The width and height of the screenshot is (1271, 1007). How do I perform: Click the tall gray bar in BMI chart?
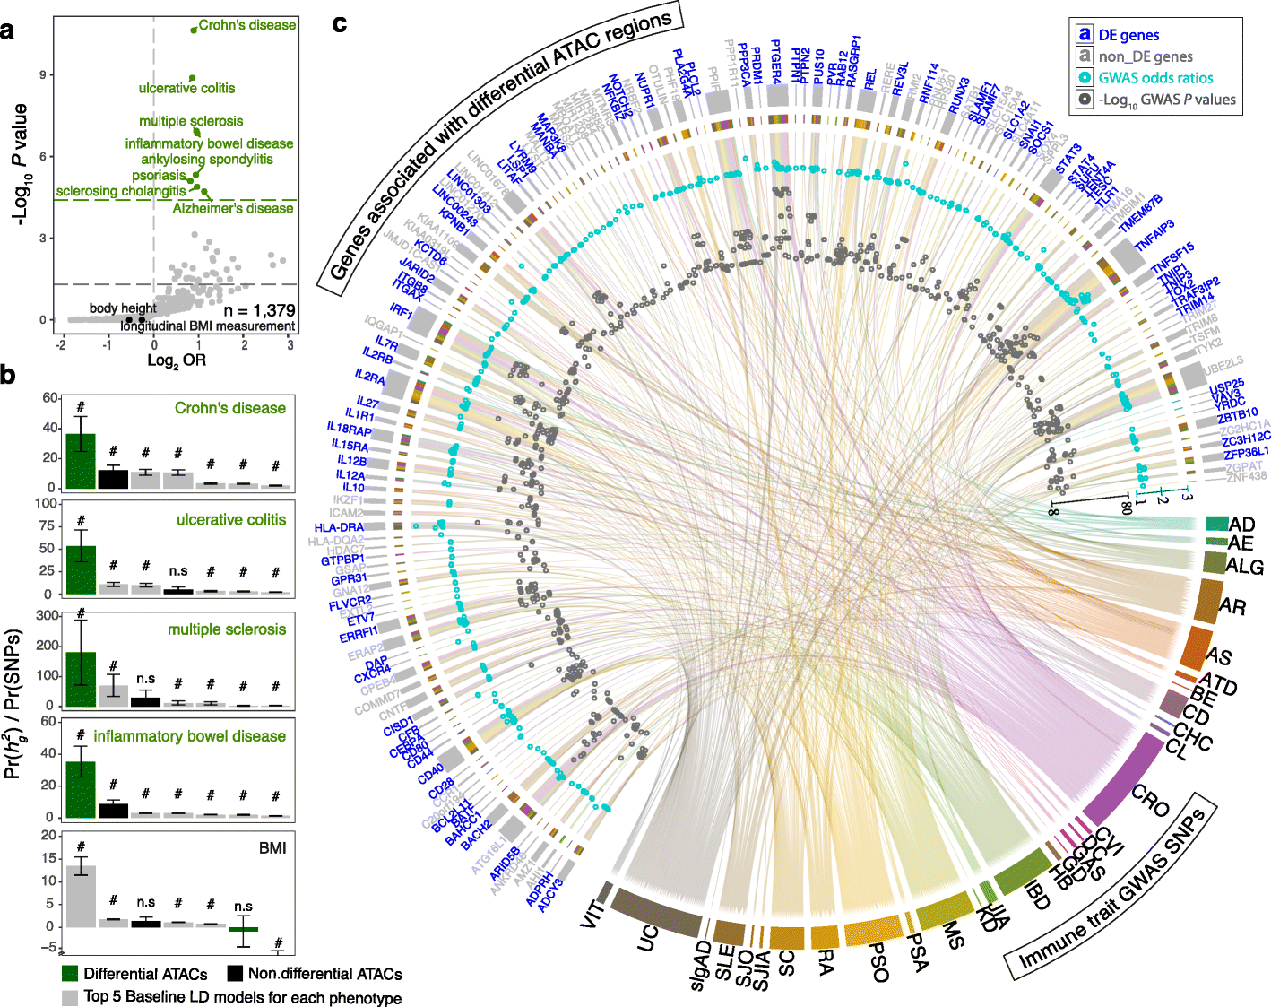point(81,896)
